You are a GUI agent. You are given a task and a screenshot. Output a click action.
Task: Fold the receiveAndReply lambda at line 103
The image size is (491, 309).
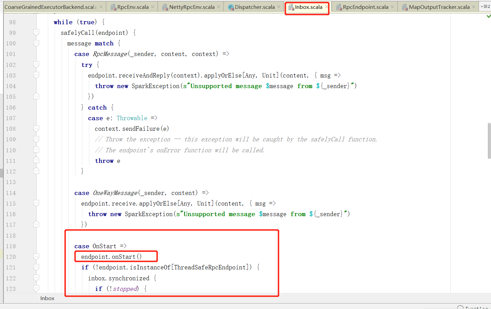tap(36, 75)
